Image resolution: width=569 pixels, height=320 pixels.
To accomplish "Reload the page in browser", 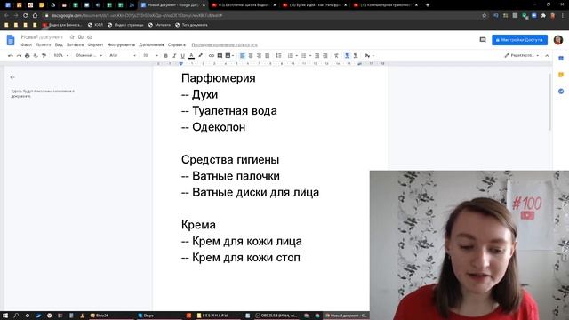I will pyautogui.click(x=25, y=16).
